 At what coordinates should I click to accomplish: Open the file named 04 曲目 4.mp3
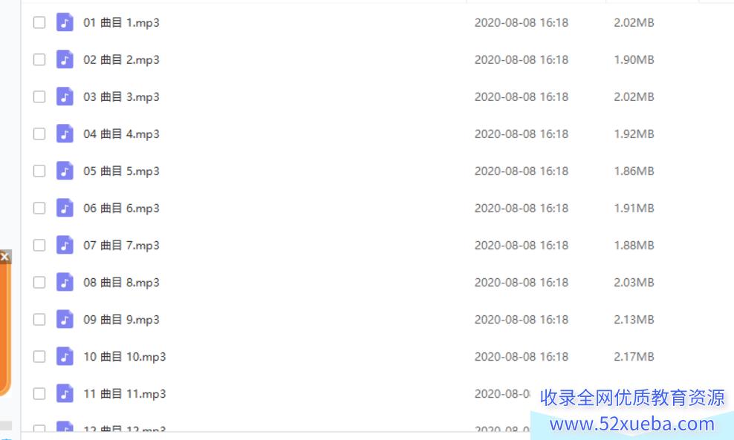click(x=121, y=134)
